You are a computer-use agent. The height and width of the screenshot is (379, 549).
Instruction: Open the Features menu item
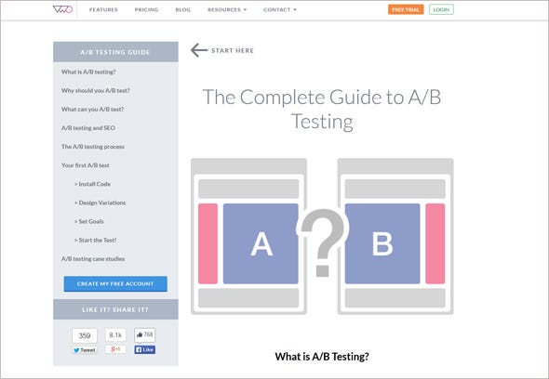pyautogui.click(x=103, y=10)
